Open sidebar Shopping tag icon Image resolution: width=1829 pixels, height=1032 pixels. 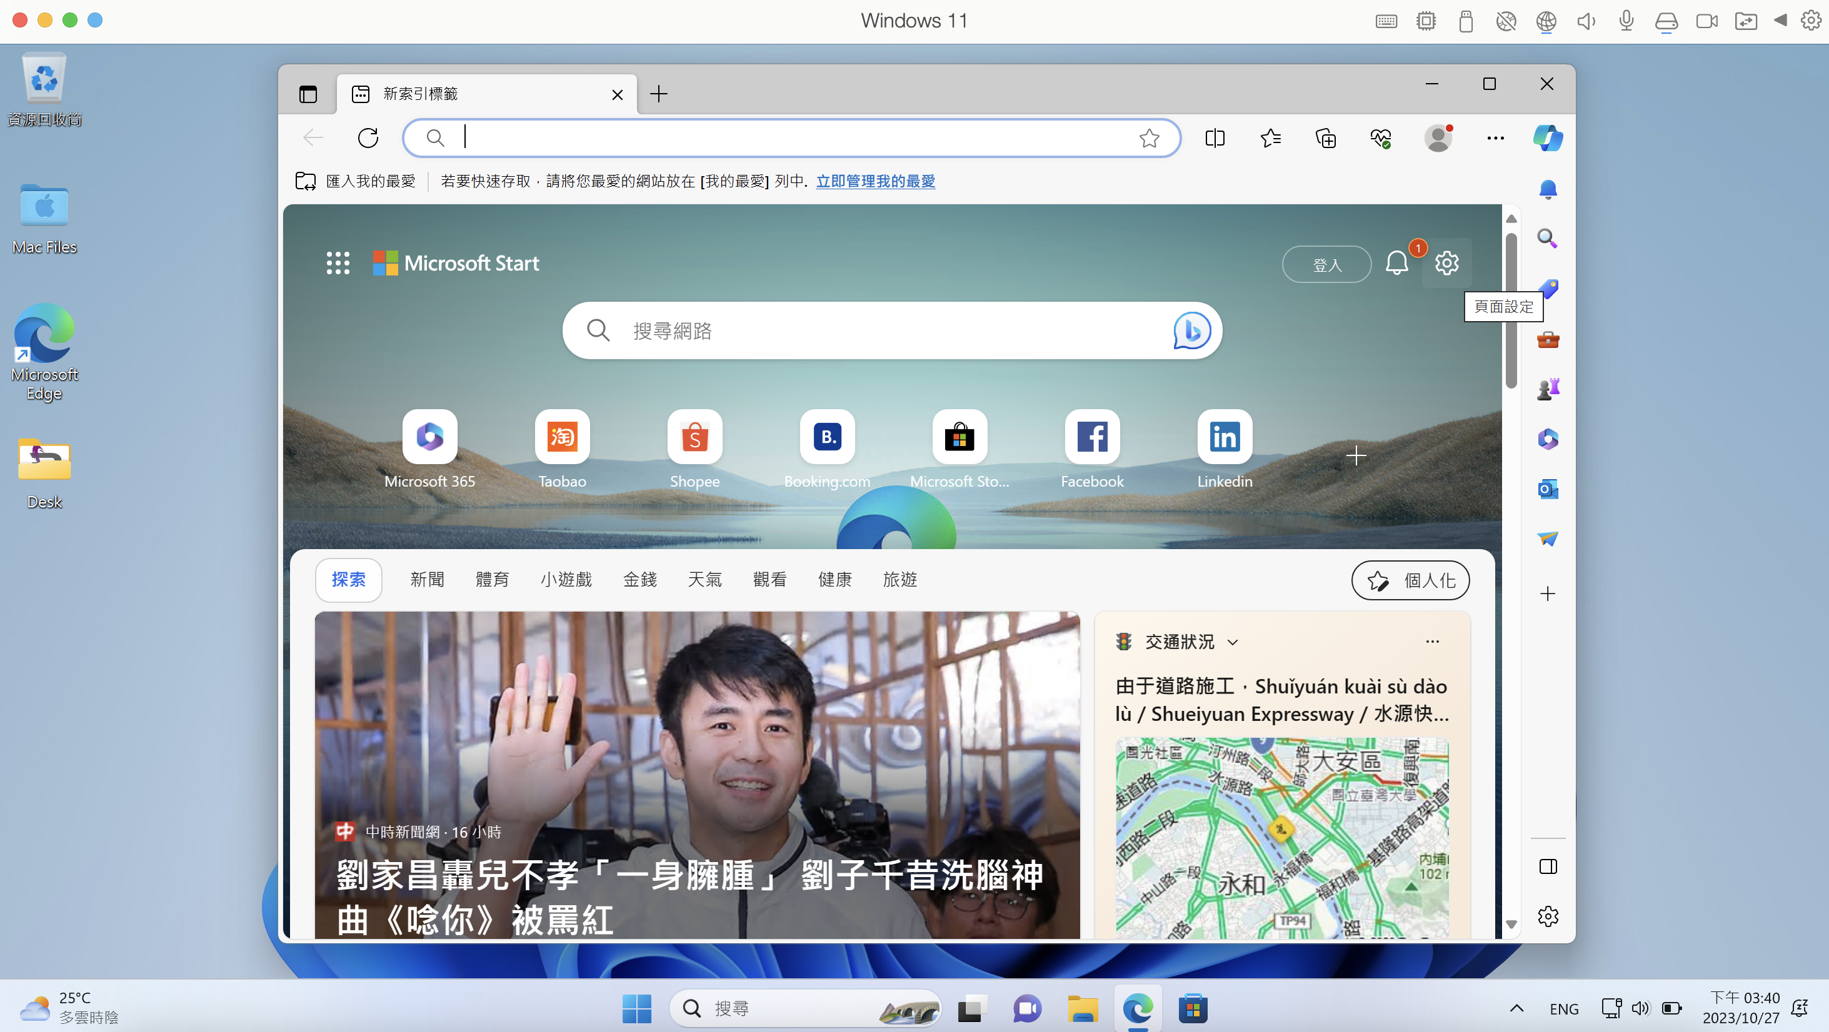(1548, 288)
